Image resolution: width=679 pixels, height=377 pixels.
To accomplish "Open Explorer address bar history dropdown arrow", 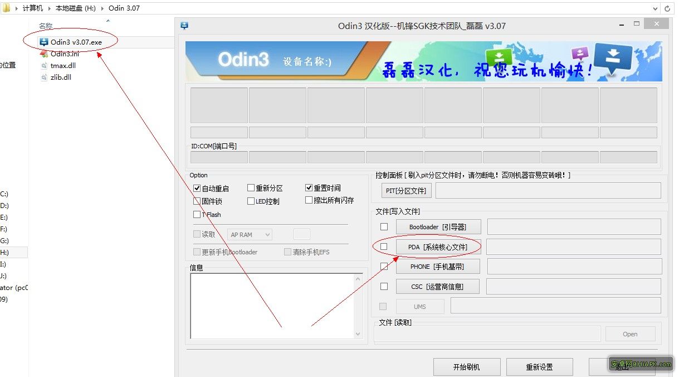I will click(x=656, y=8).
